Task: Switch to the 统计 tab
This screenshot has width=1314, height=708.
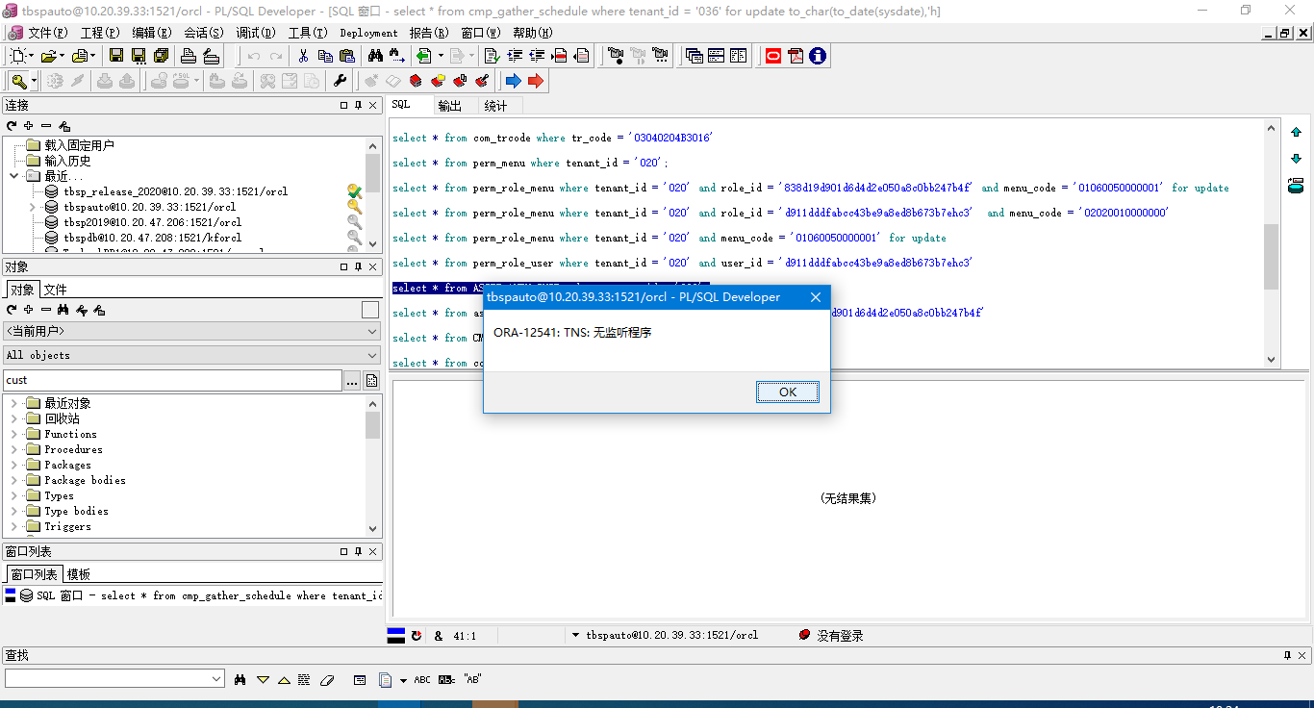Action: 495,106
